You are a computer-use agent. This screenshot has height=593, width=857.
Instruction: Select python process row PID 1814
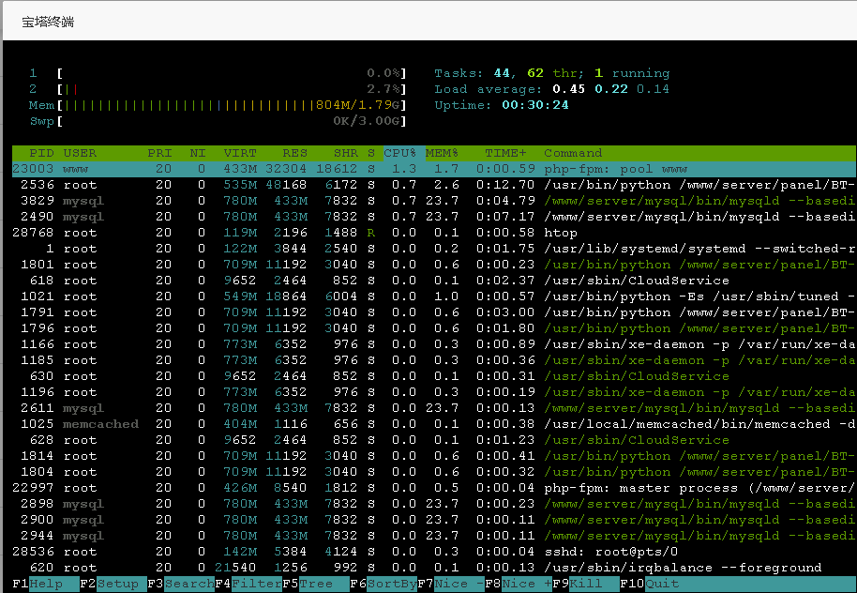[434, 456]
